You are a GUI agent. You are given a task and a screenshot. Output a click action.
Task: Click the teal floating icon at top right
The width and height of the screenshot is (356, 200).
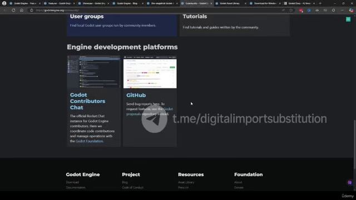348,19
